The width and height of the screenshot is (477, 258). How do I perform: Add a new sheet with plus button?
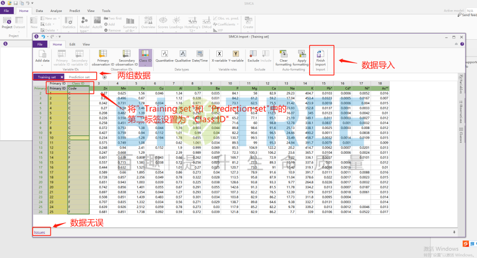pyautogui.click(x=104, y=77)
